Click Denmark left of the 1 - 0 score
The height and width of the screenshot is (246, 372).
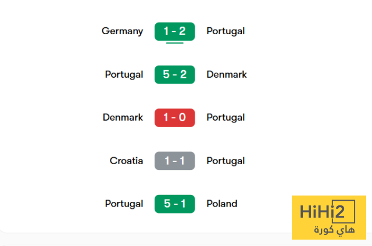point(123,118)
